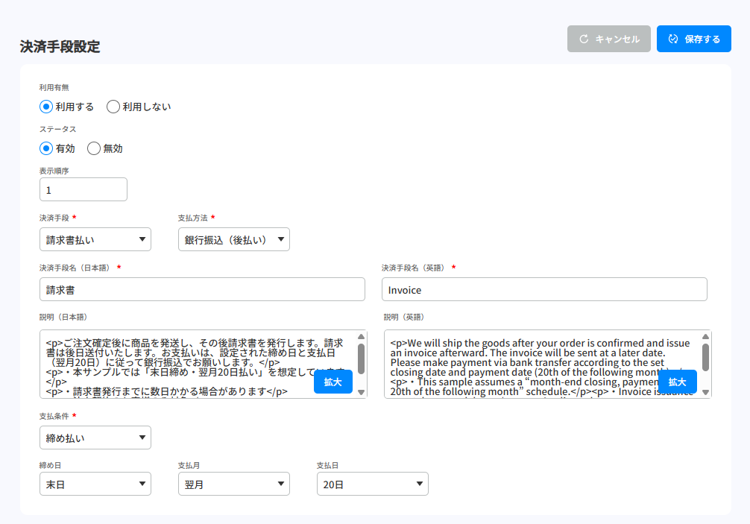Expand the English description with 拡大

point(677,382)
